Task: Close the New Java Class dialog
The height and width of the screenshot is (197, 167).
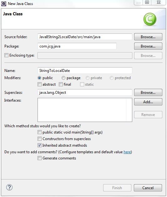Action: pos(159,3)
